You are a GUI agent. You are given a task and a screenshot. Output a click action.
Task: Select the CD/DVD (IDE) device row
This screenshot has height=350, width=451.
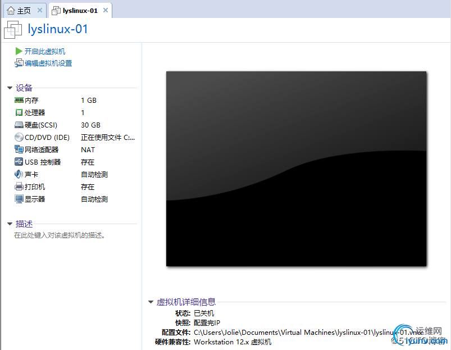tap(75, 138)
